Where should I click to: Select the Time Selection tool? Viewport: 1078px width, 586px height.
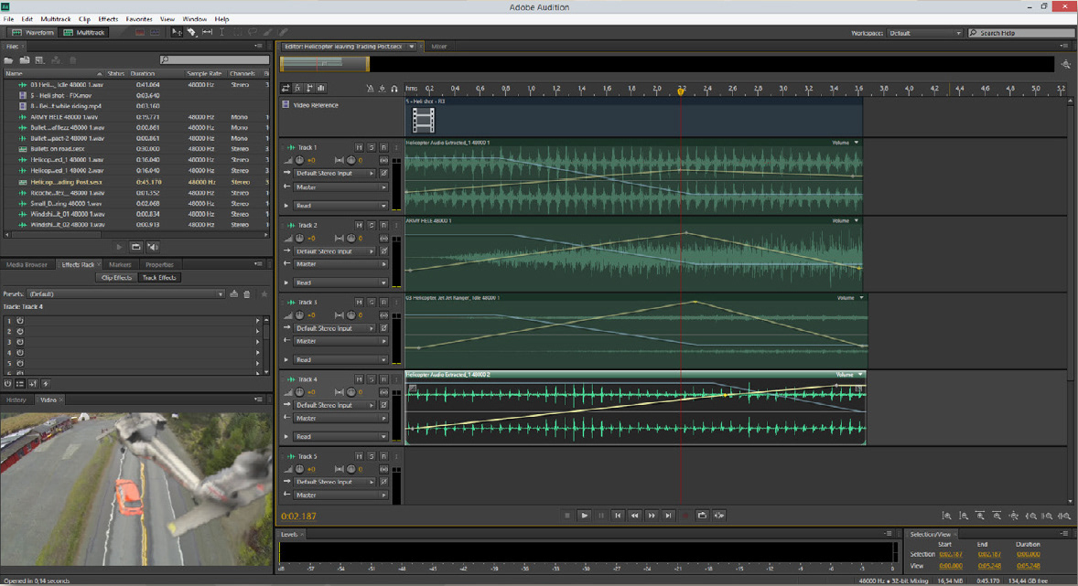point(222,32)
